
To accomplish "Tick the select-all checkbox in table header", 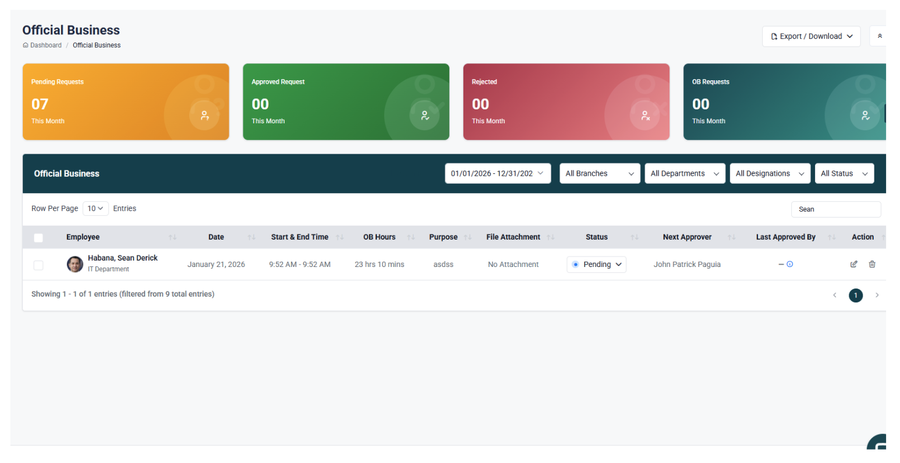I will click(38, 237).
